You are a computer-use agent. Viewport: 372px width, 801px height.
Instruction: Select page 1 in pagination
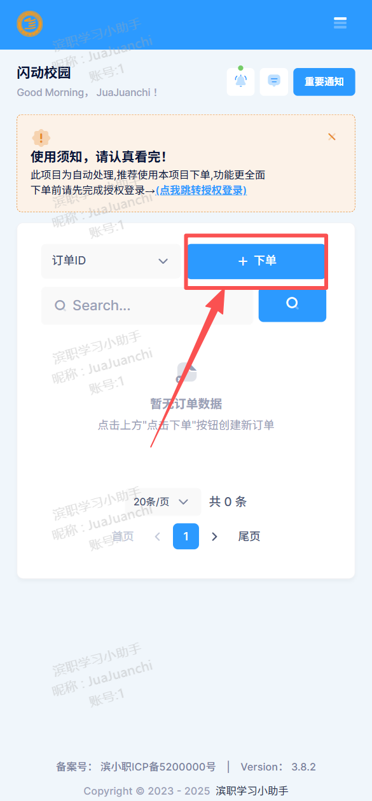(x=186, y=537)
